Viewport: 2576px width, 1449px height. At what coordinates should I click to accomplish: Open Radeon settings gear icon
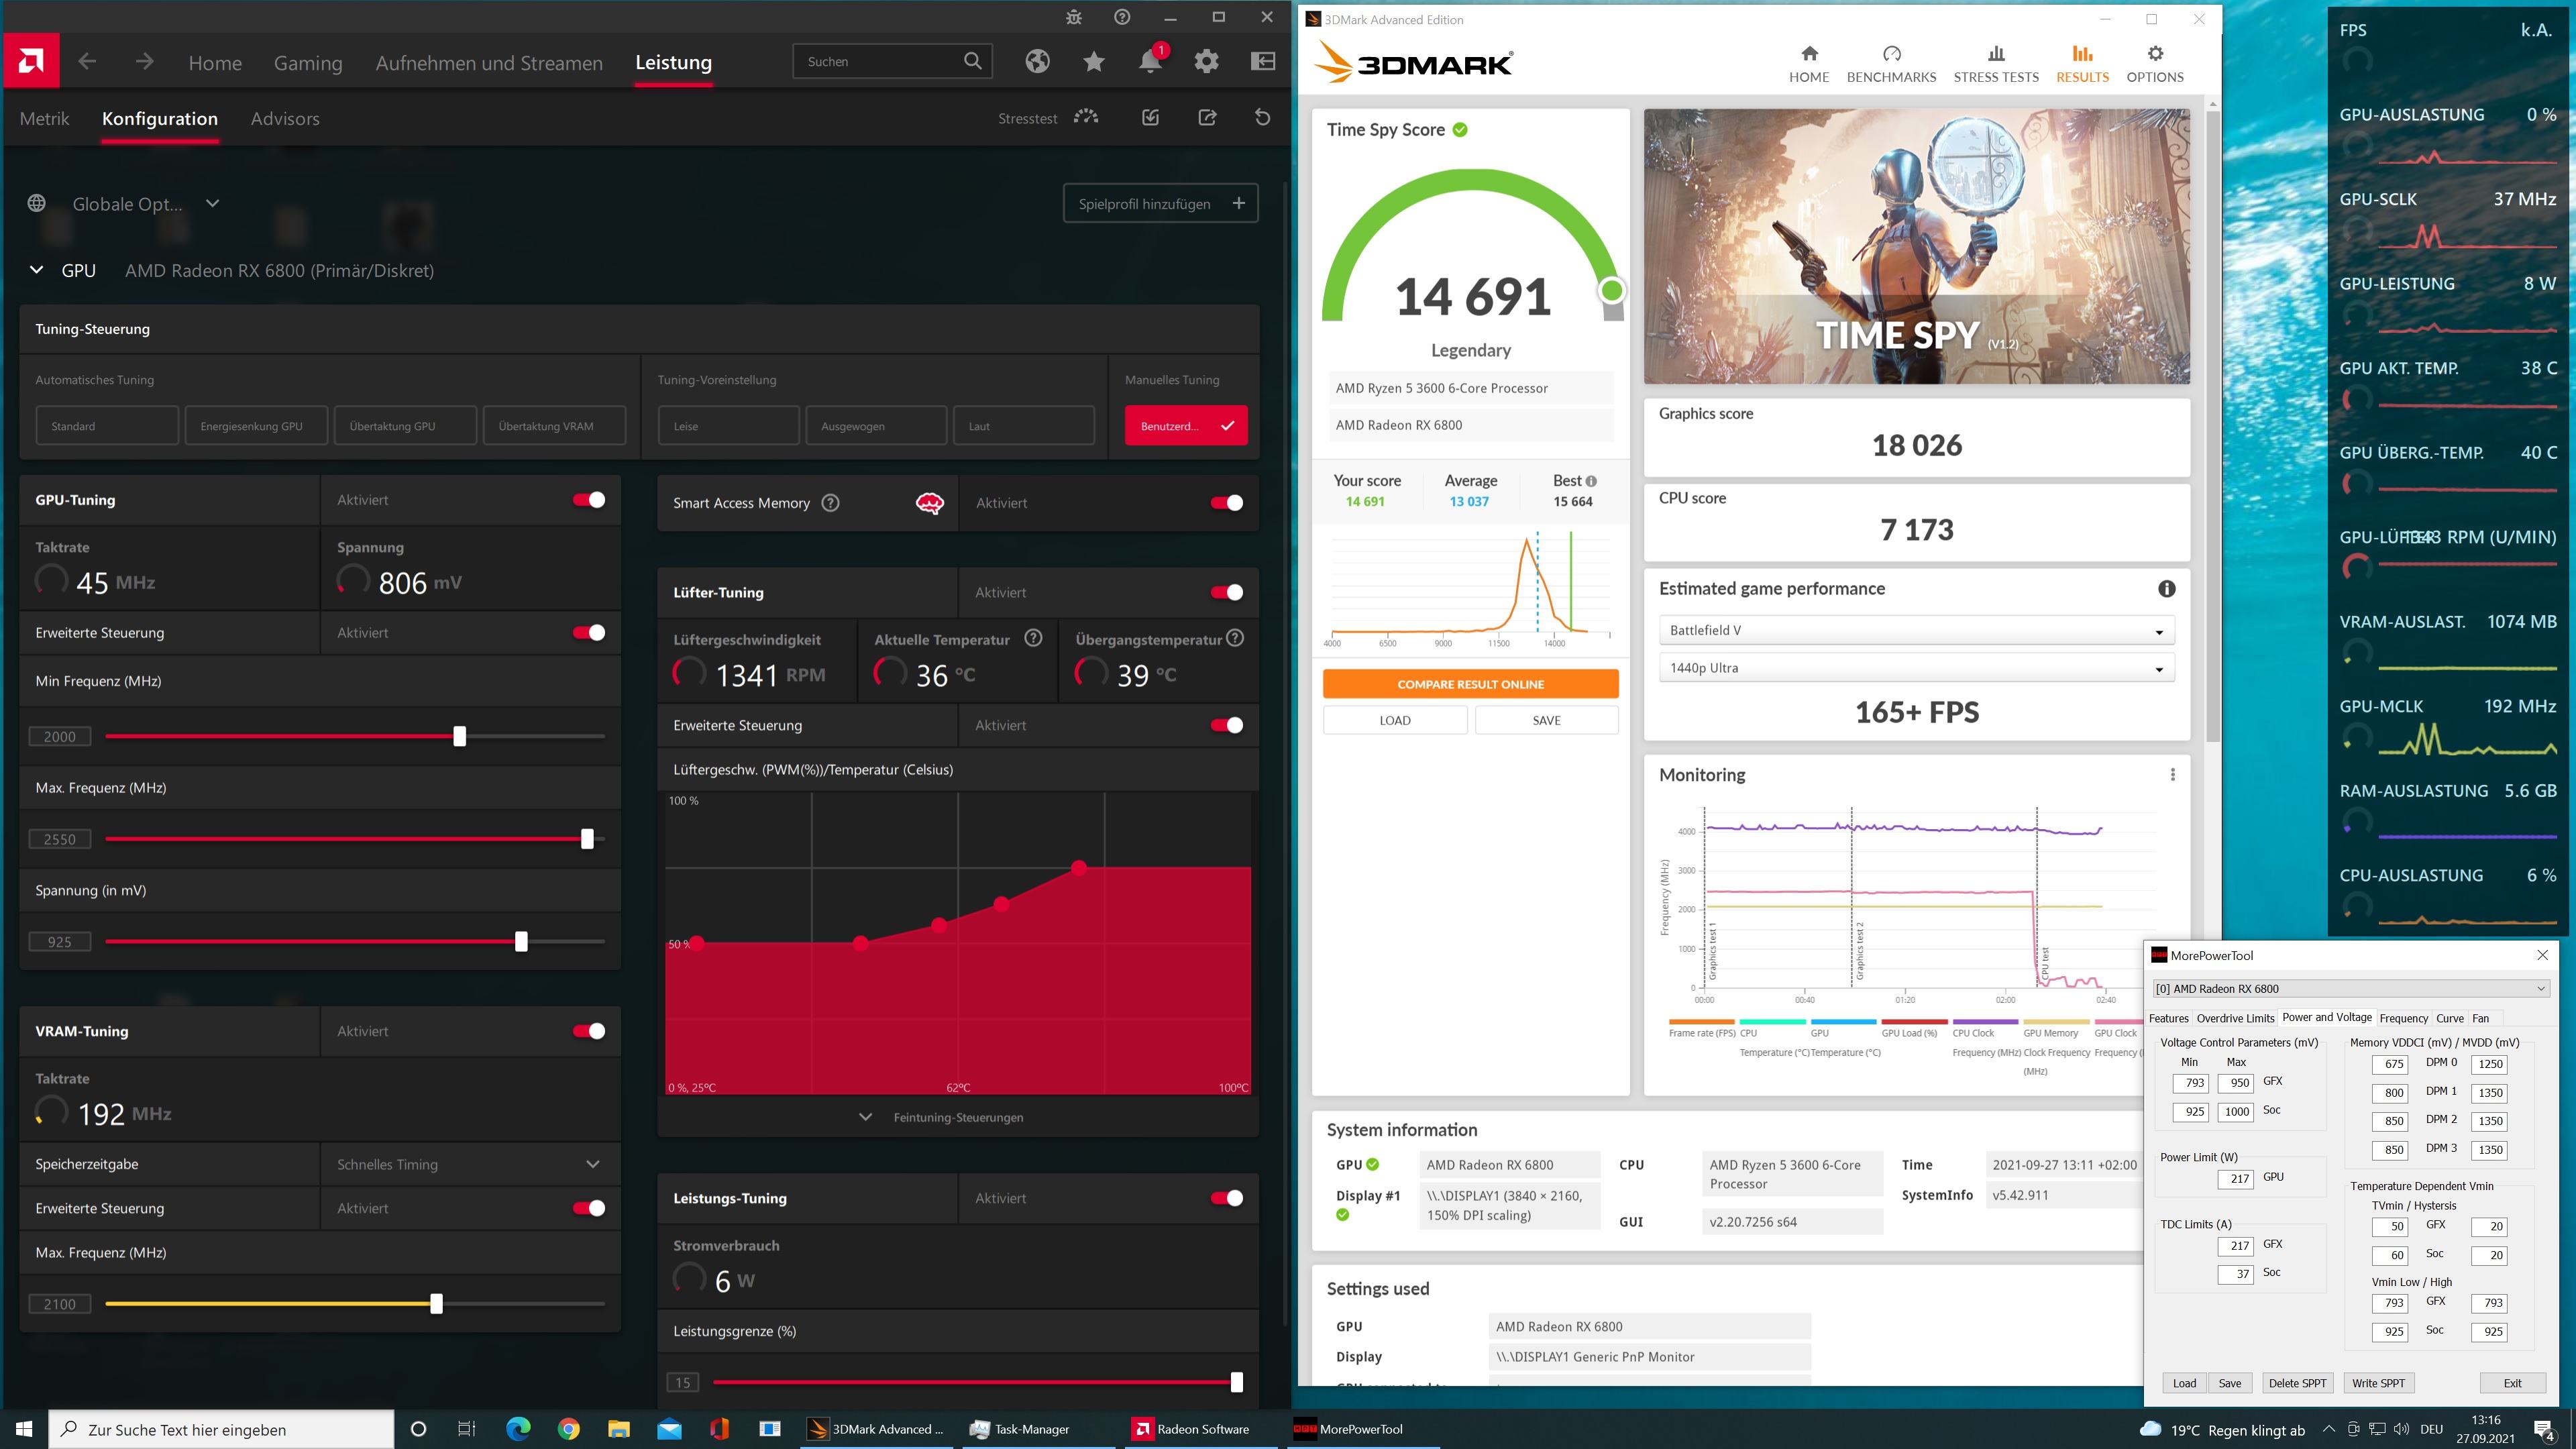point(1206,62)
